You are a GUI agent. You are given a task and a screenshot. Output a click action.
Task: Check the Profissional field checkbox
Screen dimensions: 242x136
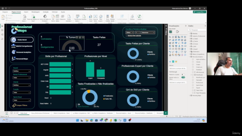193,82
